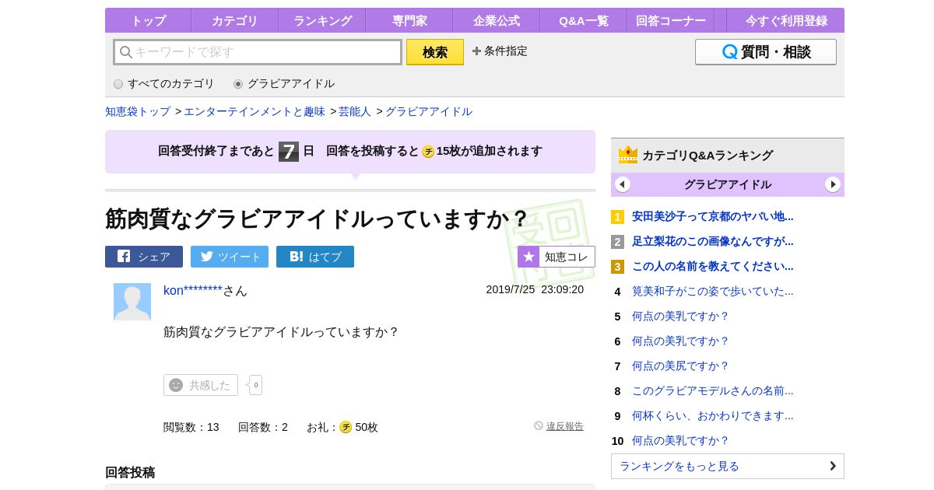Open ranking 1 安田美沙子って京都のヤバい地...
Image resolution: width=934 pixels, height=490 pixels.
[x=713, y=217]
